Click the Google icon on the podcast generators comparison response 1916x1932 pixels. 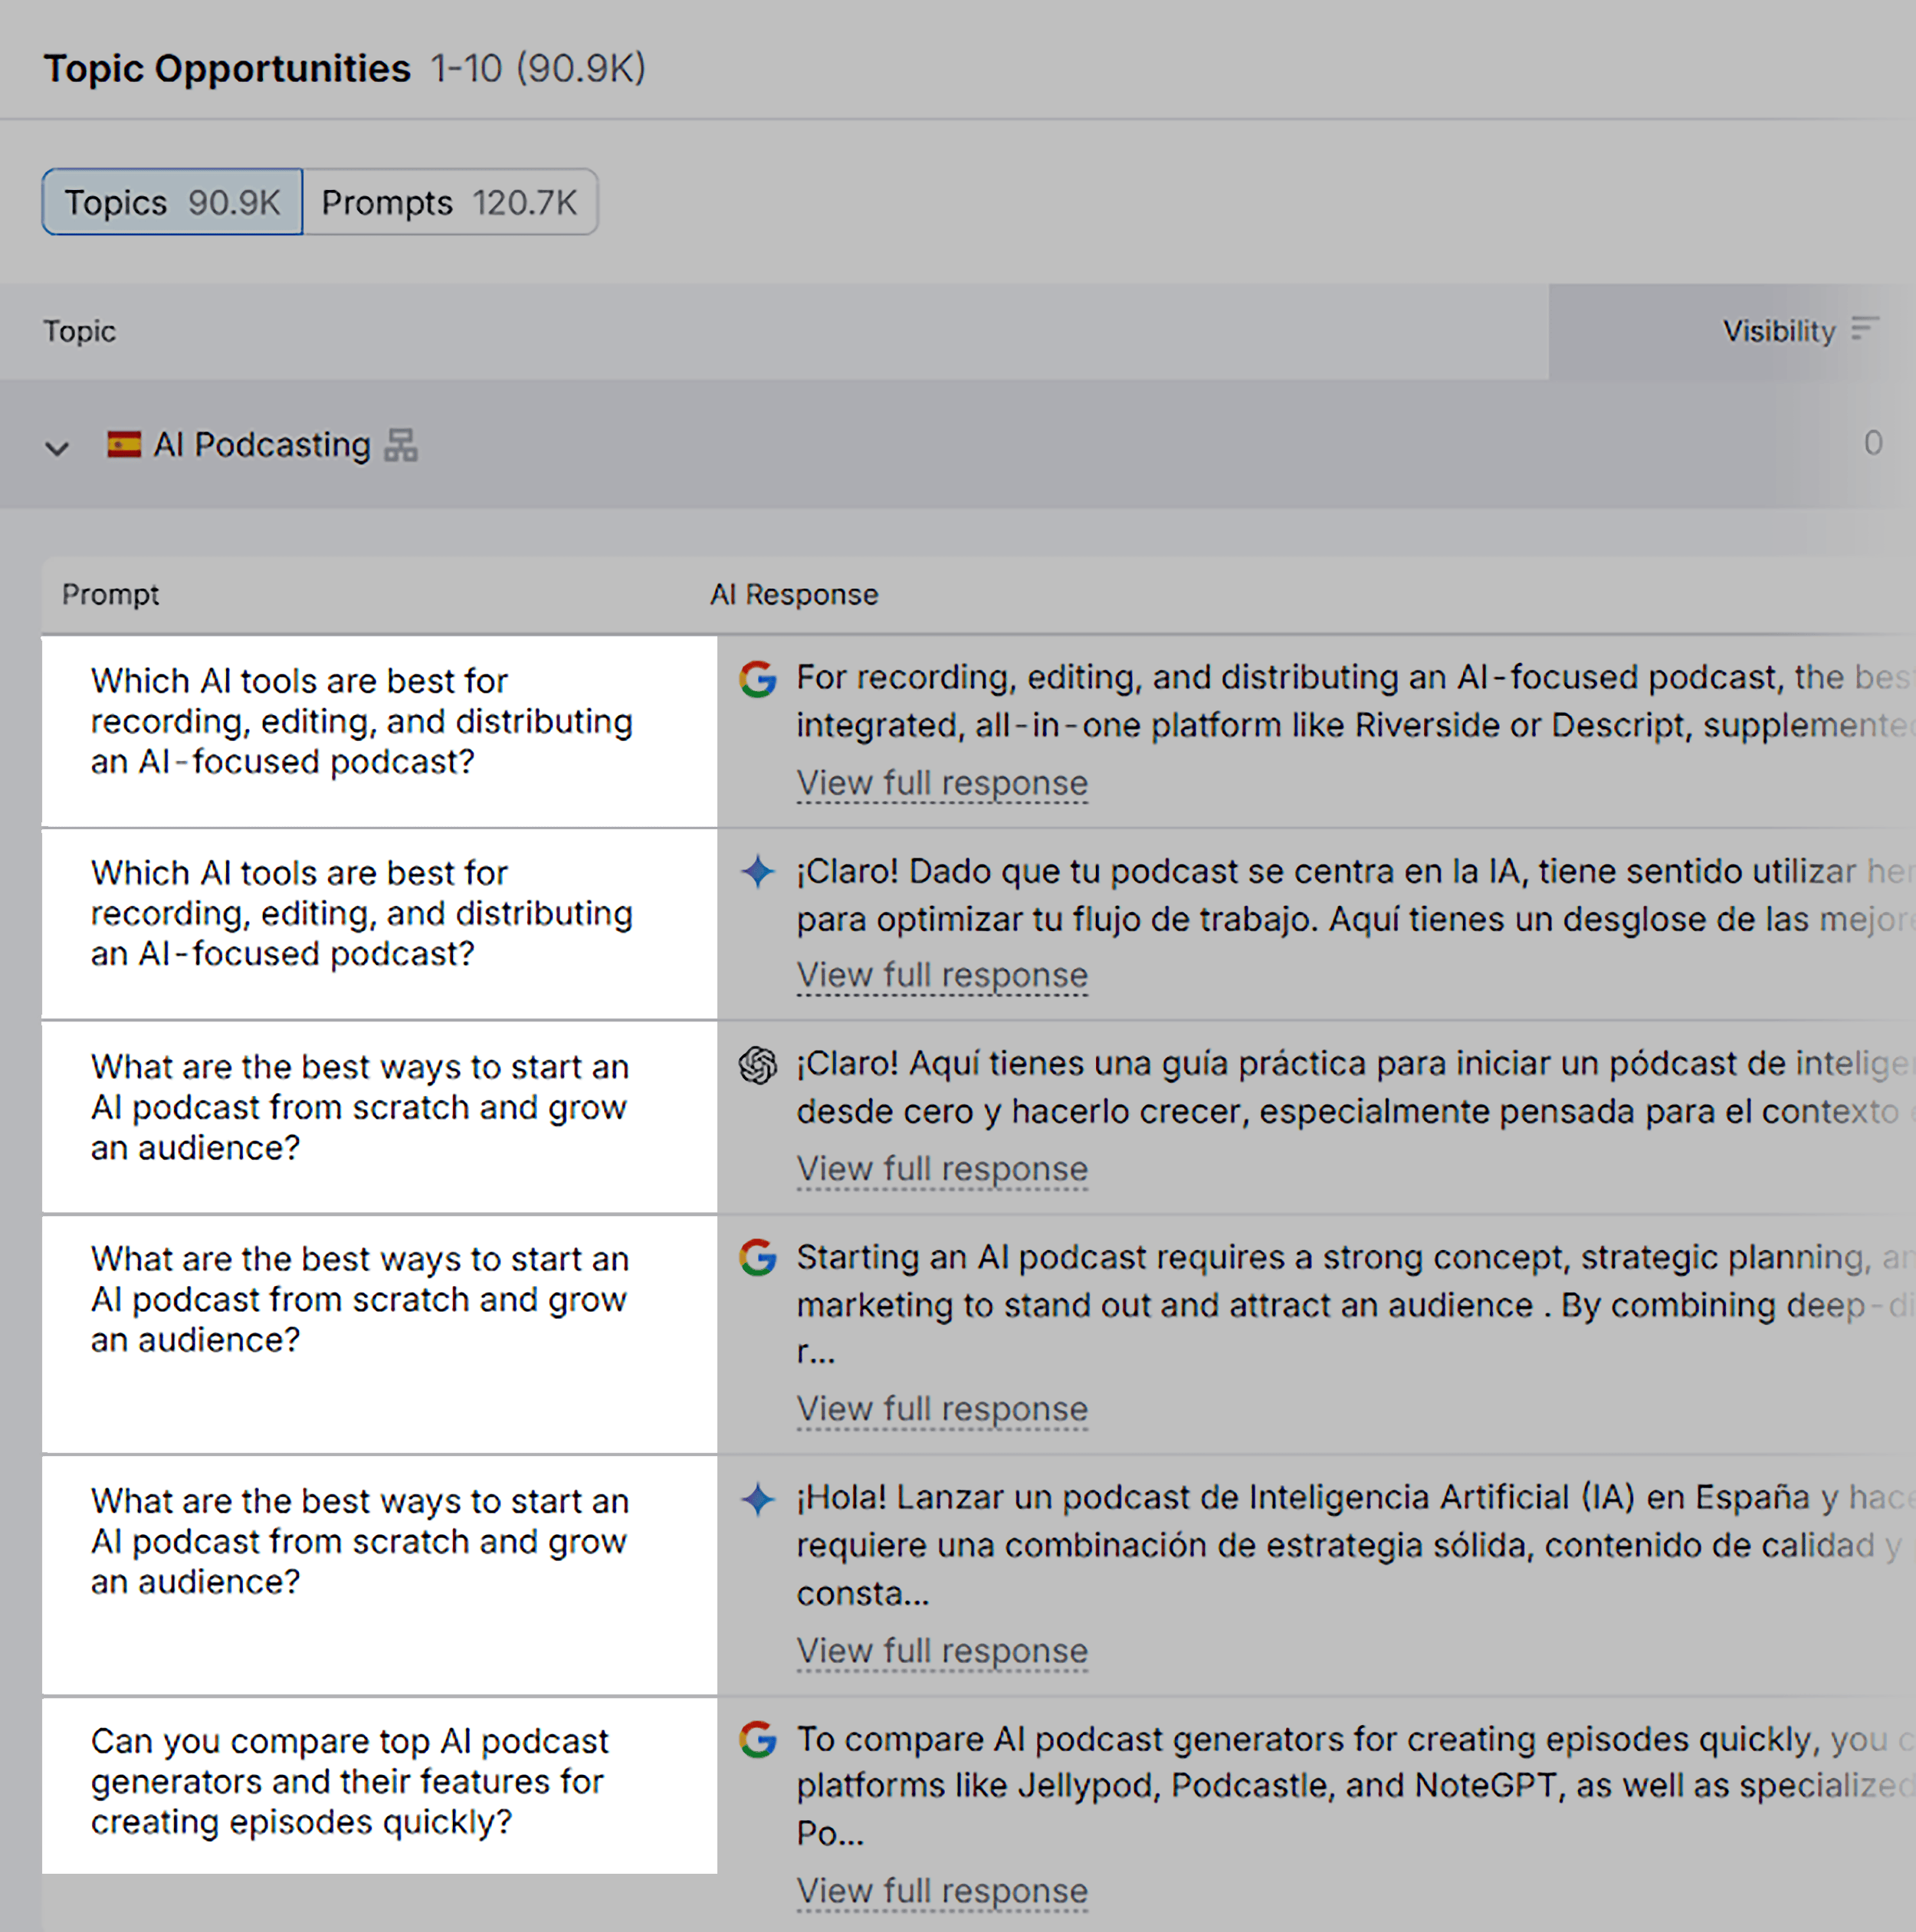coord(757,1740)
